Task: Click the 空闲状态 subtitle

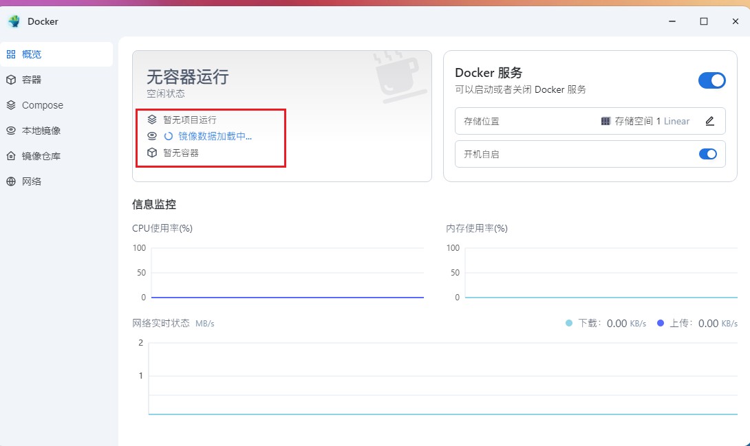Action: (166, 93)
